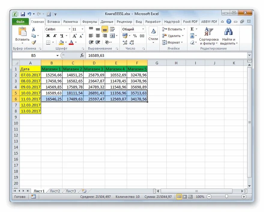Select column G header
The height and width of the screenshot is (212, 264).
157,63
